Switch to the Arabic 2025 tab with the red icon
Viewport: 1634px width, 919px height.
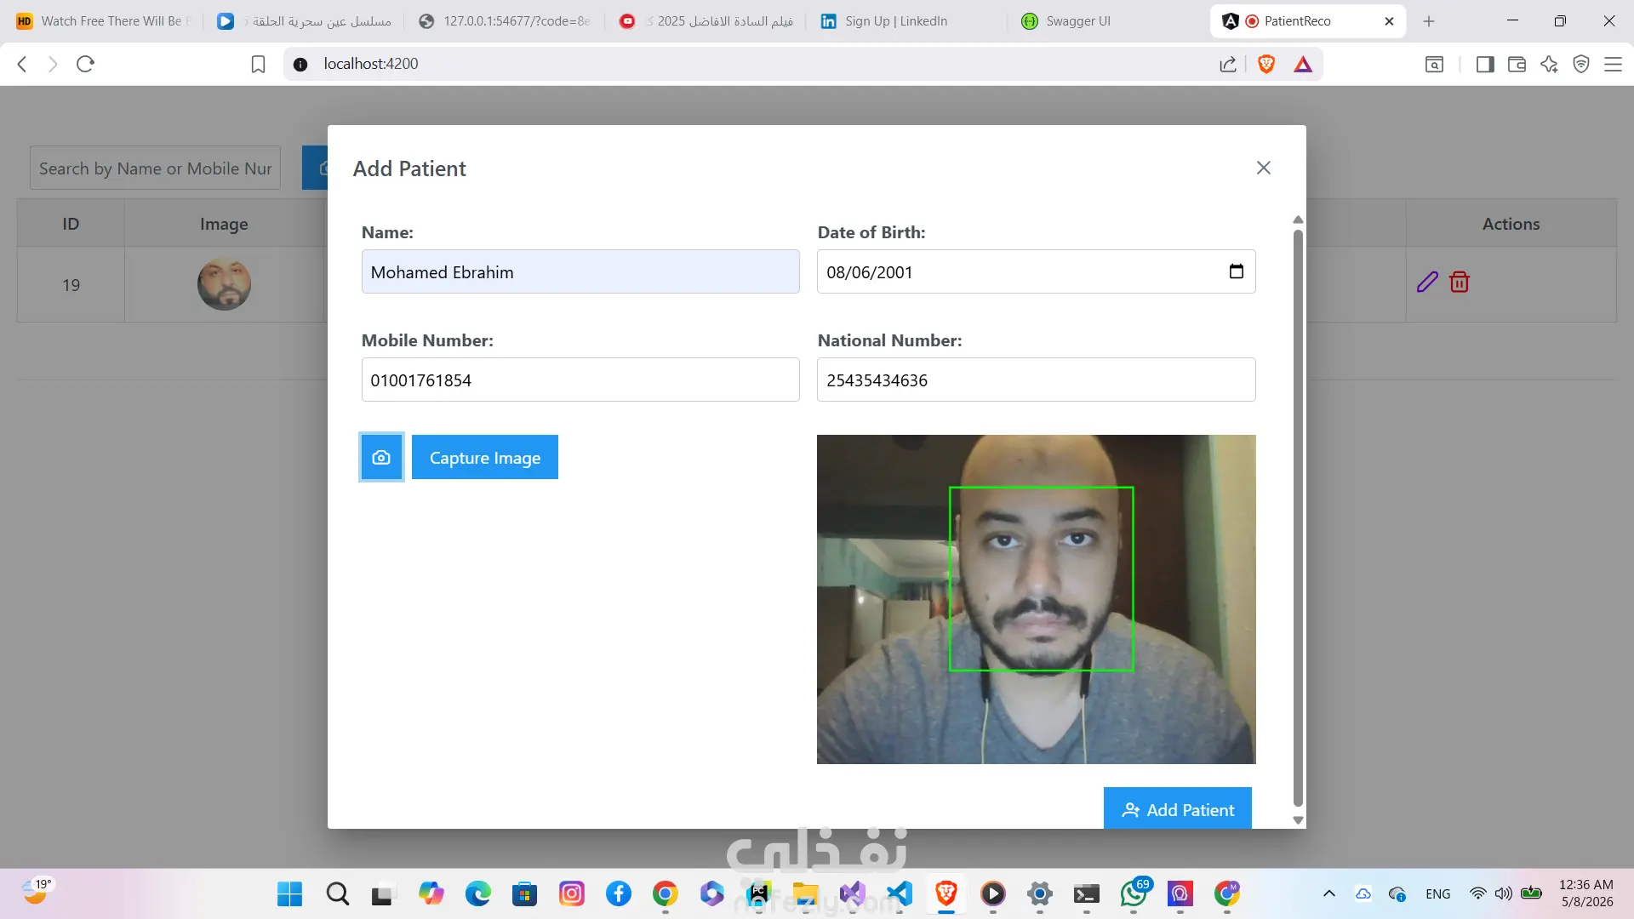(705, 21)
